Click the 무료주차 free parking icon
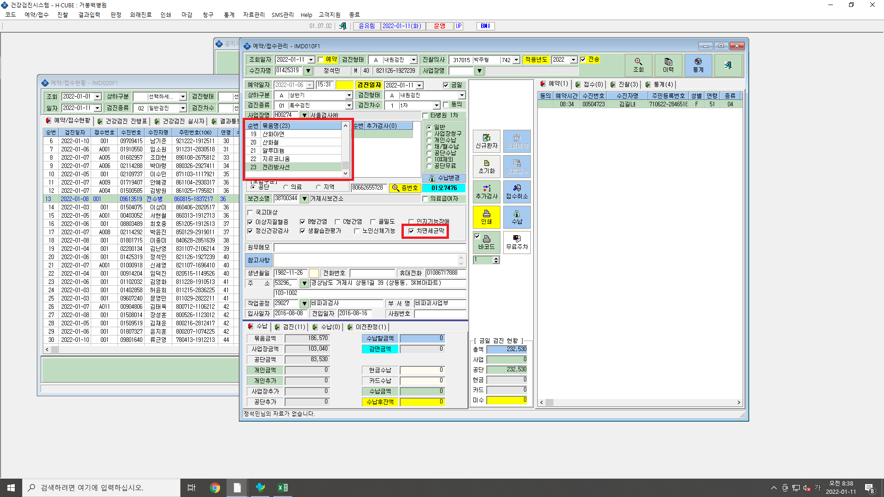 pos(517,242)
